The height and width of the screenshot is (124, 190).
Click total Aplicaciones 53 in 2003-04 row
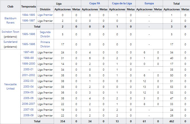click(x=172, y=87)
